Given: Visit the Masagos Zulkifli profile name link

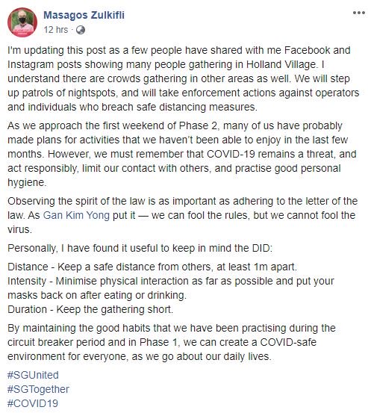Looking at the screenshot, I should click(84, 15).
